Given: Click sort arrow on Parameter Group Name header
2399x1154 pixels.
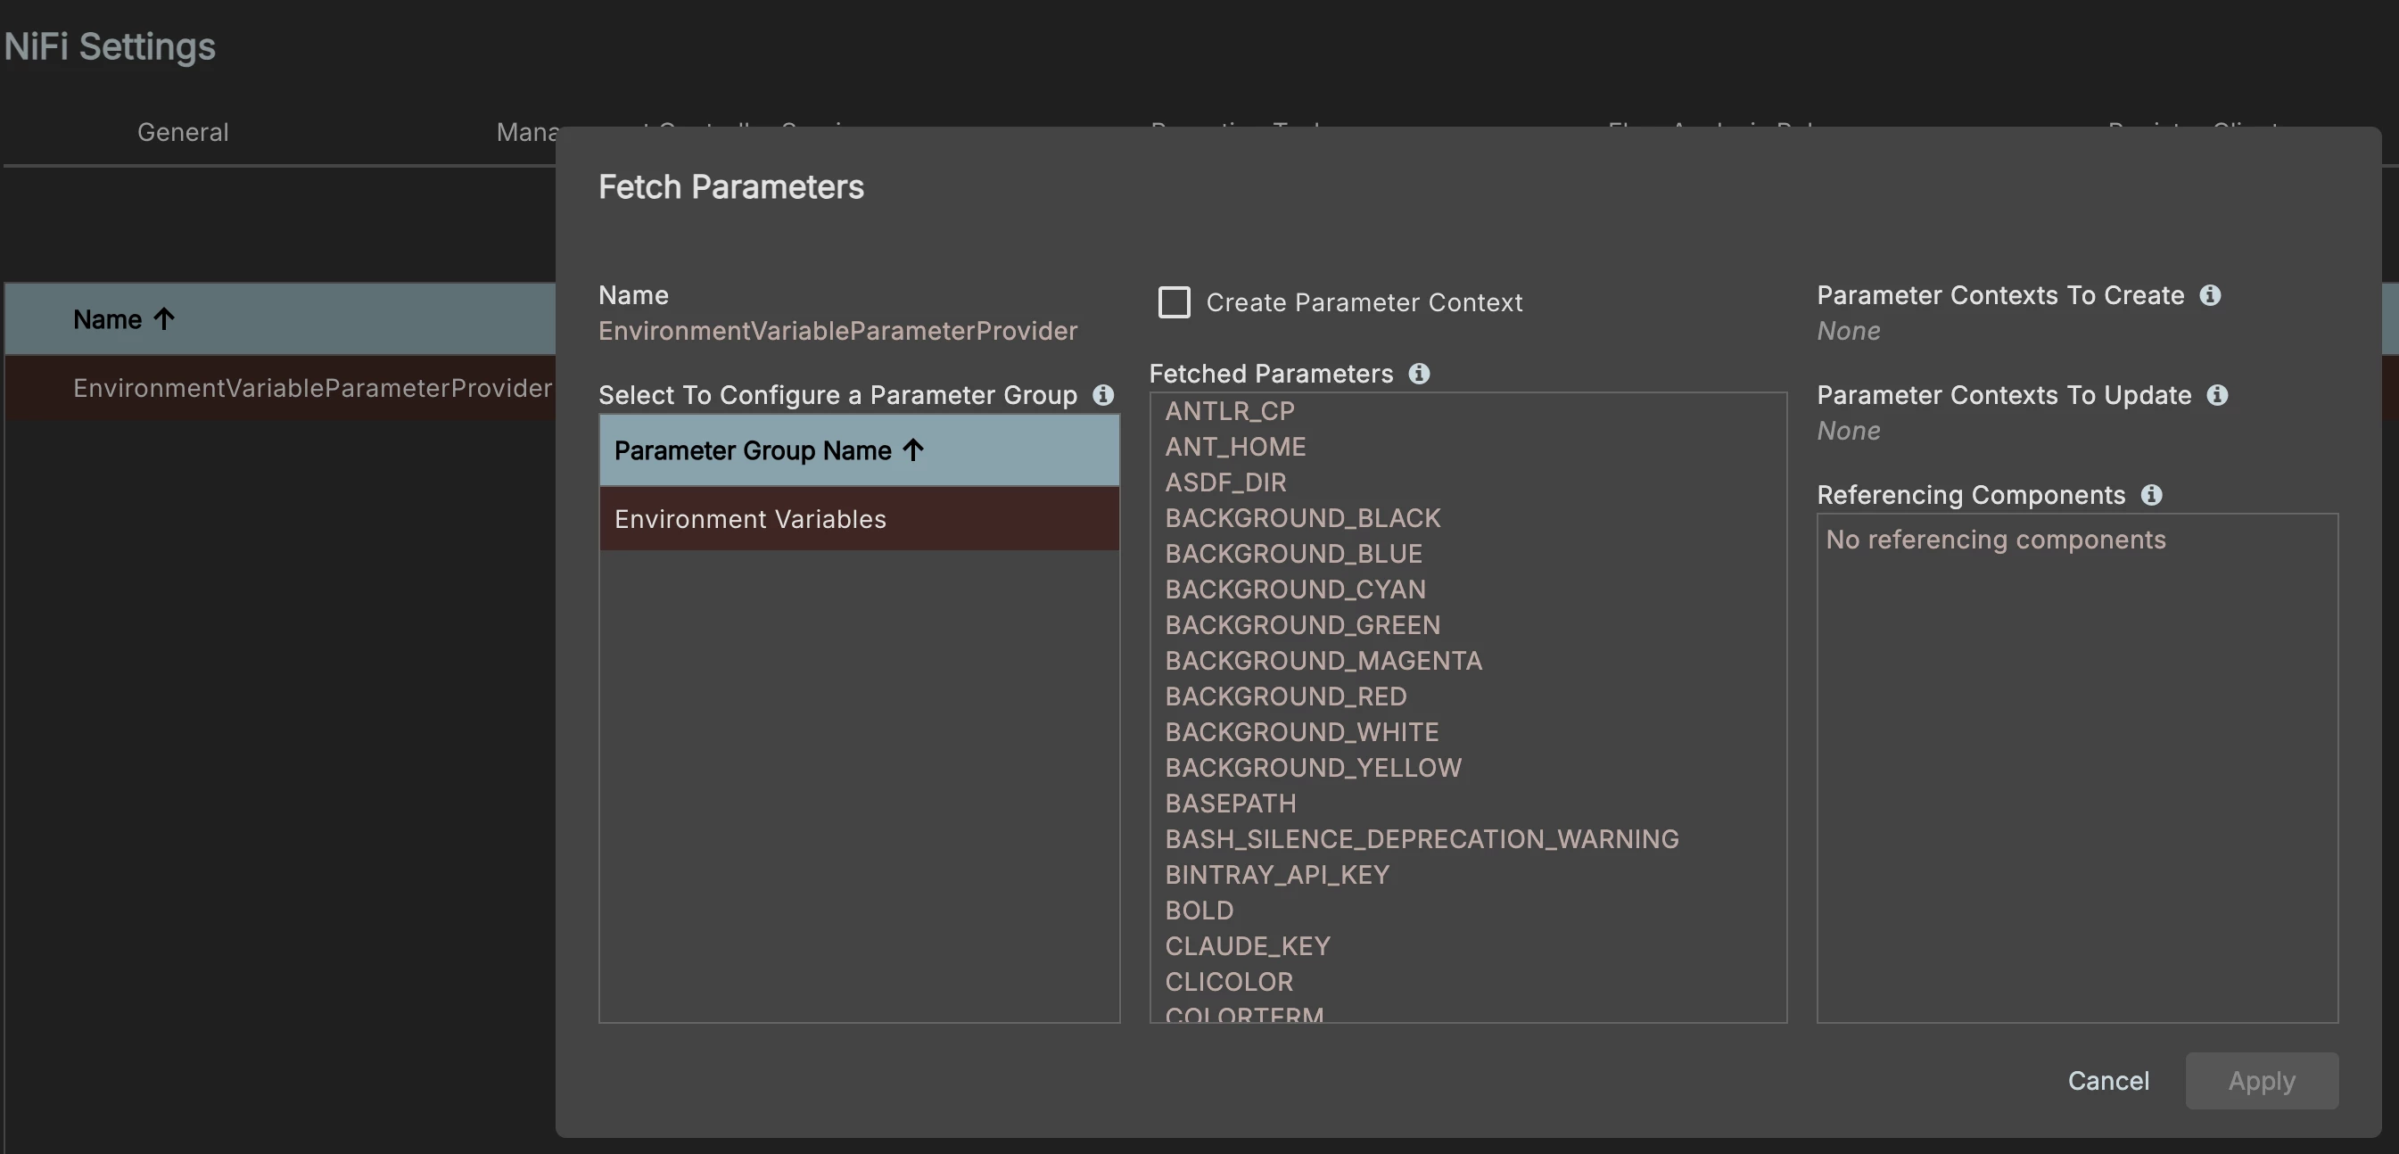Looking at the screenshot, I should 912,449.
